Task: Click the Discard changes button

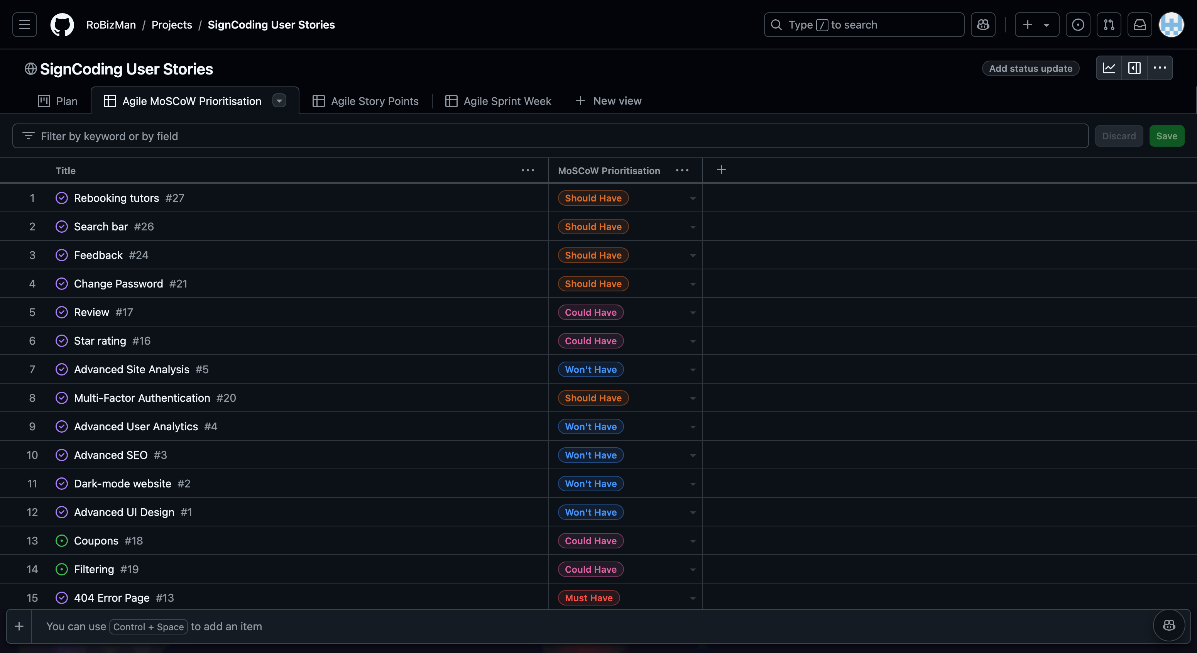Action: pos(1118,136)
